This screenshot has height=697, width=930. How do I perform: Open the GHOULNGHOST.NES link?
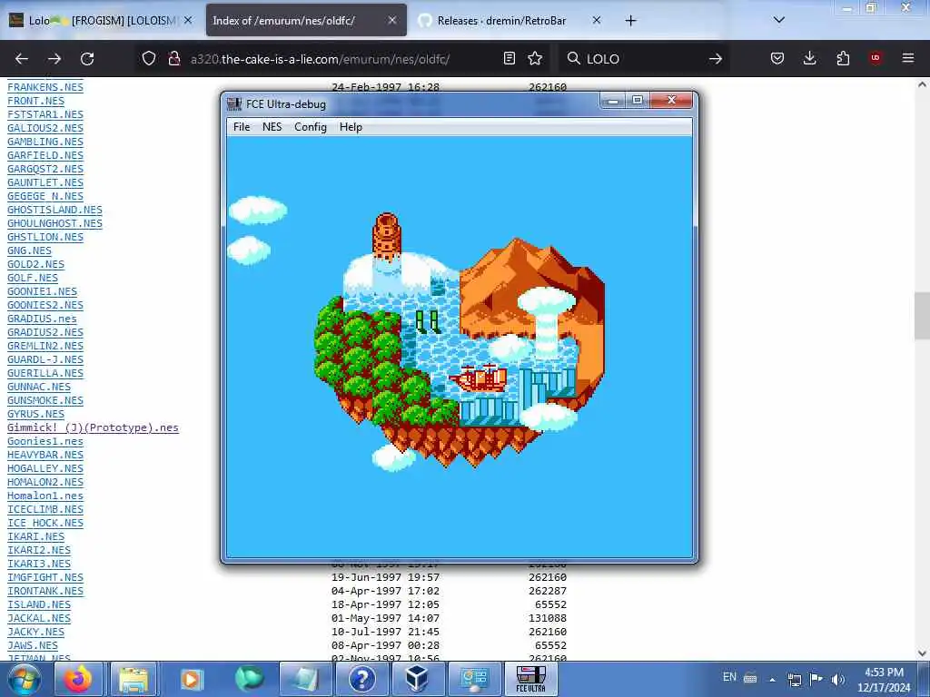[x=54, y=223]
